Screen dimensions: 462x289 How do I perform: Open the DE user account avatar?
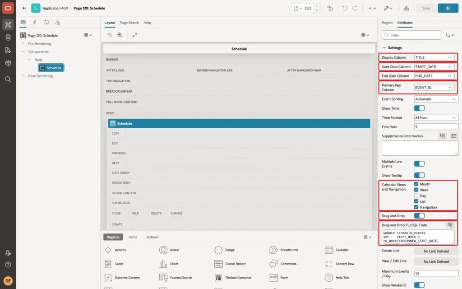8,281
